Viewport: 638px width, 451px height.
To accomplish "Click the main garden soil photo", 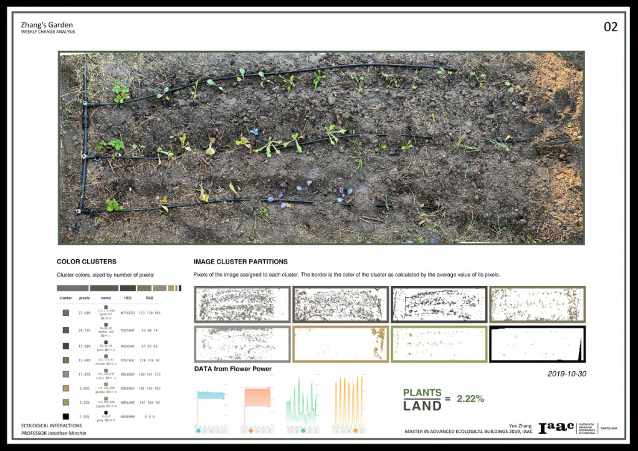I will tap(321, 148).
